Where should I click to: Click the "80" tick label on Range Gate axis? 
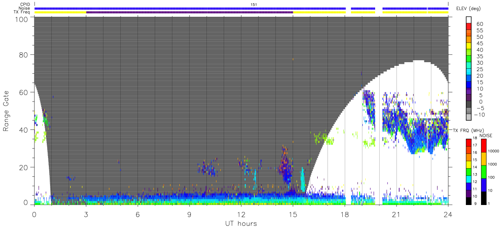(23, 55)
